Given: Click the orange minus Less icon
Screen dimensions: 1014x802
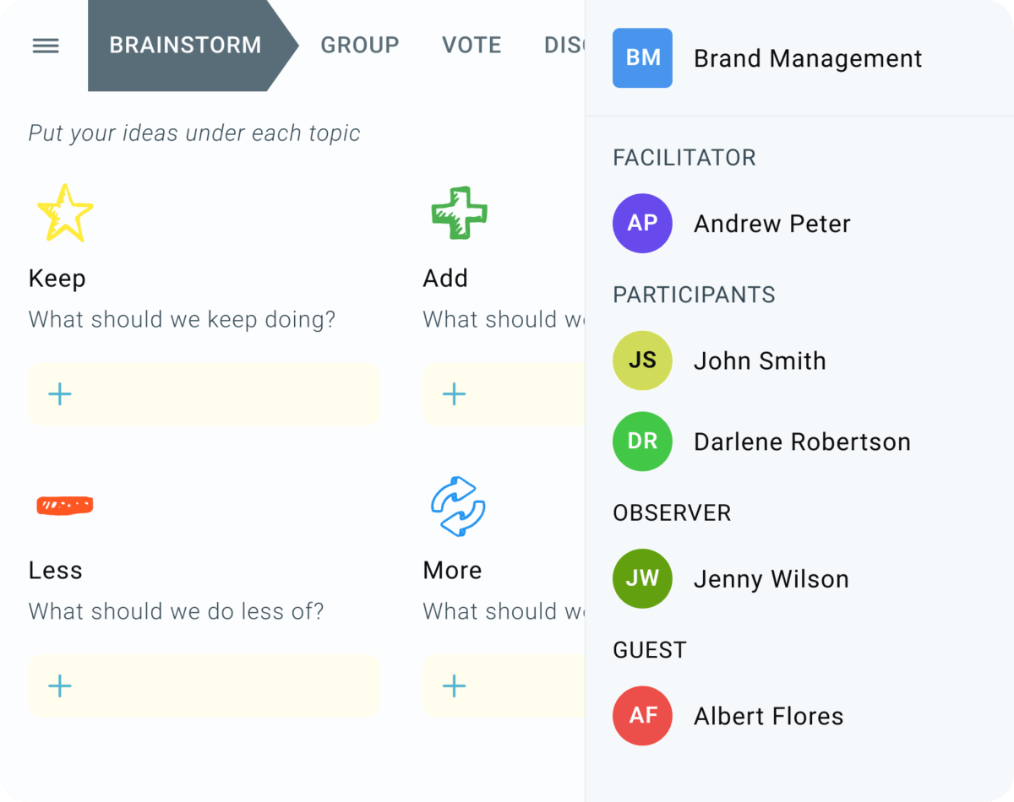Looking at the screenshot, I should [64, 506].
